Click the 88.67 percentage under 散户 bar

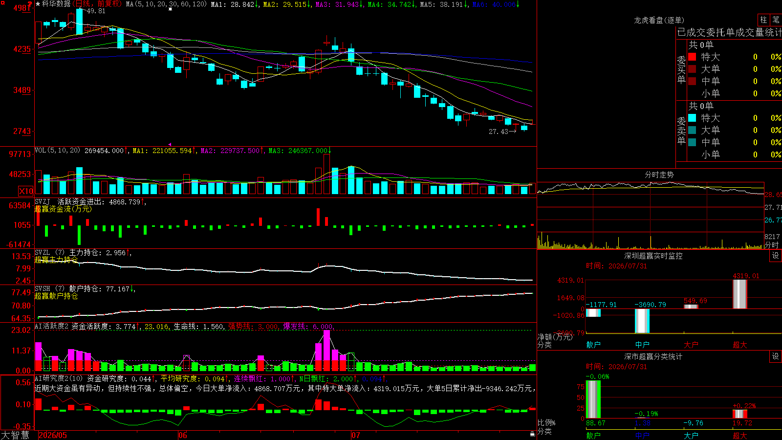[596, 423]
